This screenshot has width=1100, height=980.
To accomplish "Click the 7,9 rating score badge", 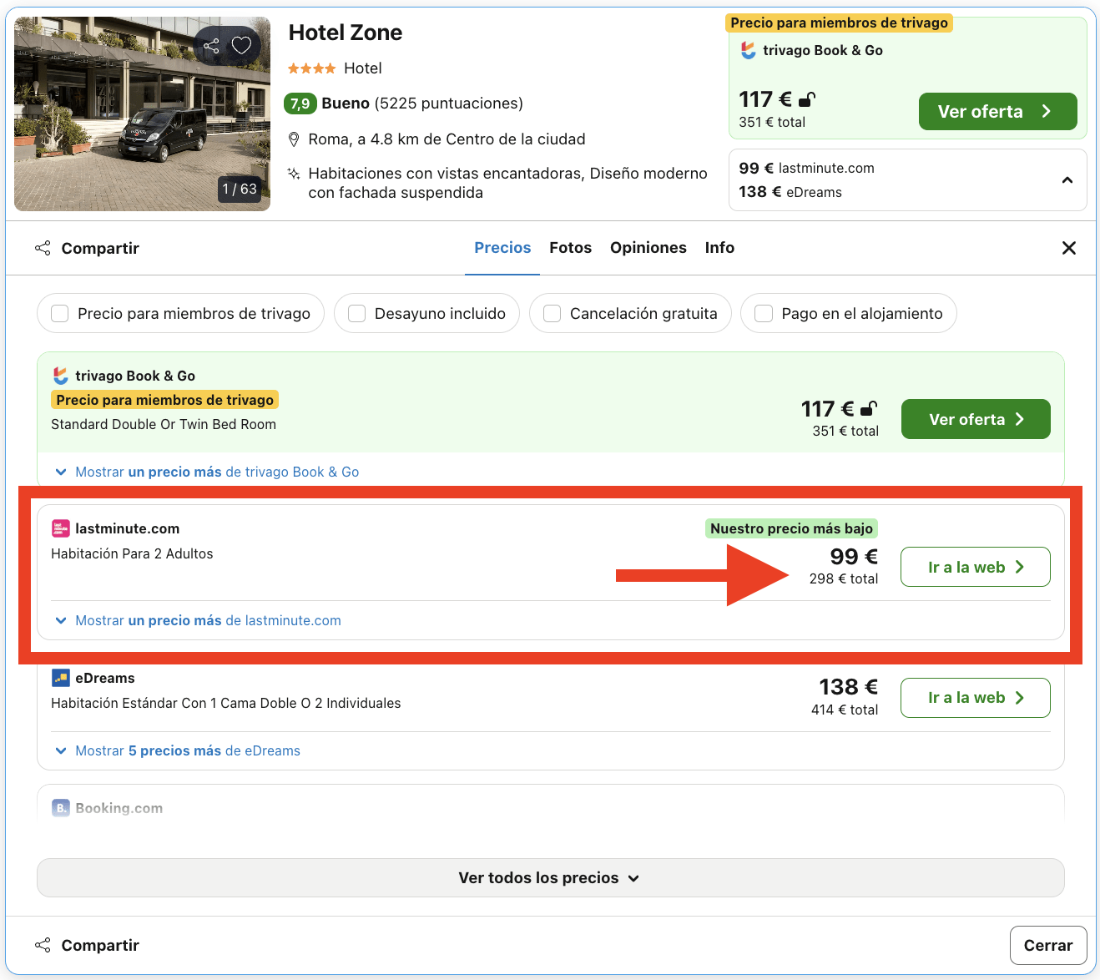I will [x=300, y=104].
